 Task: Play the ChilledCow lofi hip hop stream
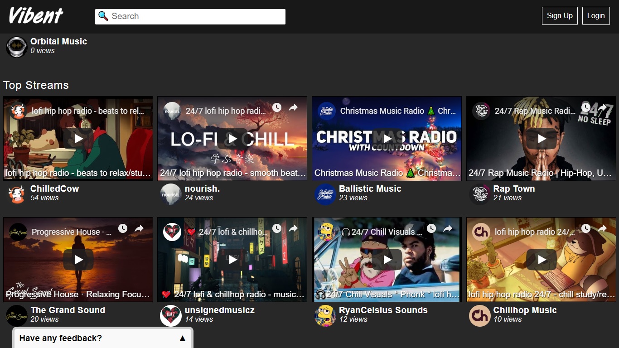click(x=78, y=139)
